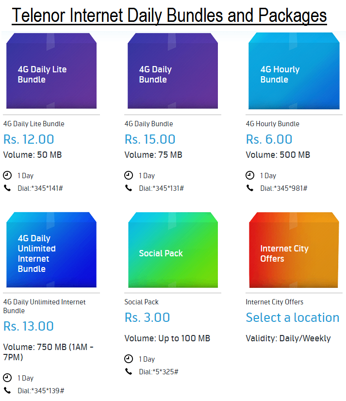Image resolution: width=346 pixels, height=401 pixels.
Task: Click the clock icon under 4G Hourly Bundle
Action: [250, 175]
